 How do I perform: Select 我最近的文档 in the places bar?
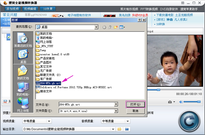click(23, 40)
